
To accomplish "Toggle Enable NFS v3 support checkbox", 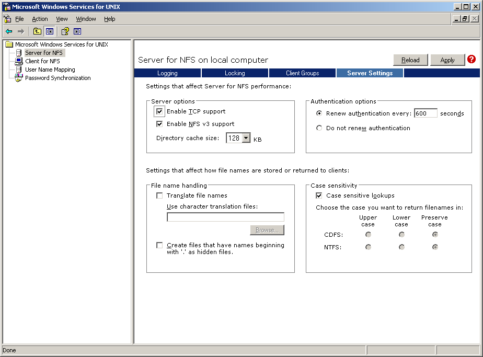I will (159, 124).
